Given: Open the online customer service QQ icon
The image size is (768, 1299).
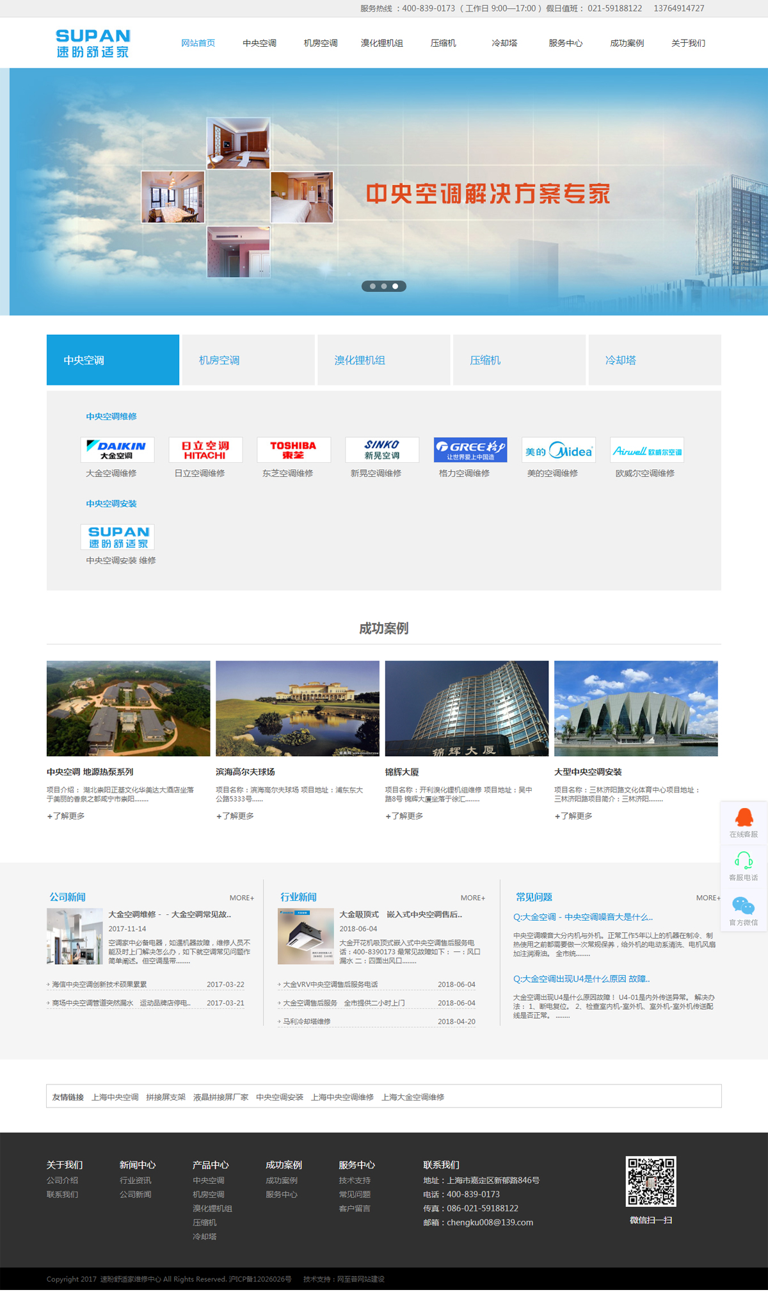Looking at the screenshot, I should (x=743, y=818).
